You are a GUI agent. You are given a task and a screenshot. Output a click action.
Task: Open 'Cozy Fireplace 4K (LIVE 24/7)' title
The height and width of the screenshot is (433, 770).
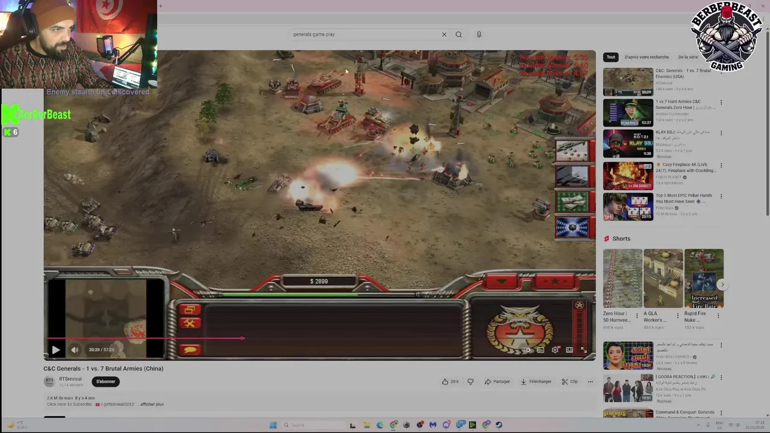coord(686,167)
